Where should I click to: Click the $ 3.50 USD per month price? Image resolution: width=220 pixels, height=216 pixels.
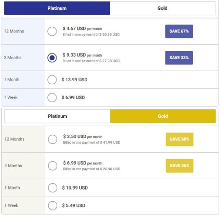click(83, 136)
